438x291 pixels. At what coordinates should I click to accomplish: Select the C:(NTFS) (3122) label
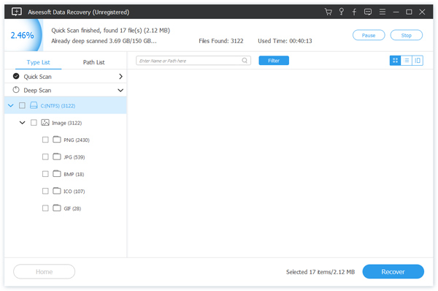[58, 106]
